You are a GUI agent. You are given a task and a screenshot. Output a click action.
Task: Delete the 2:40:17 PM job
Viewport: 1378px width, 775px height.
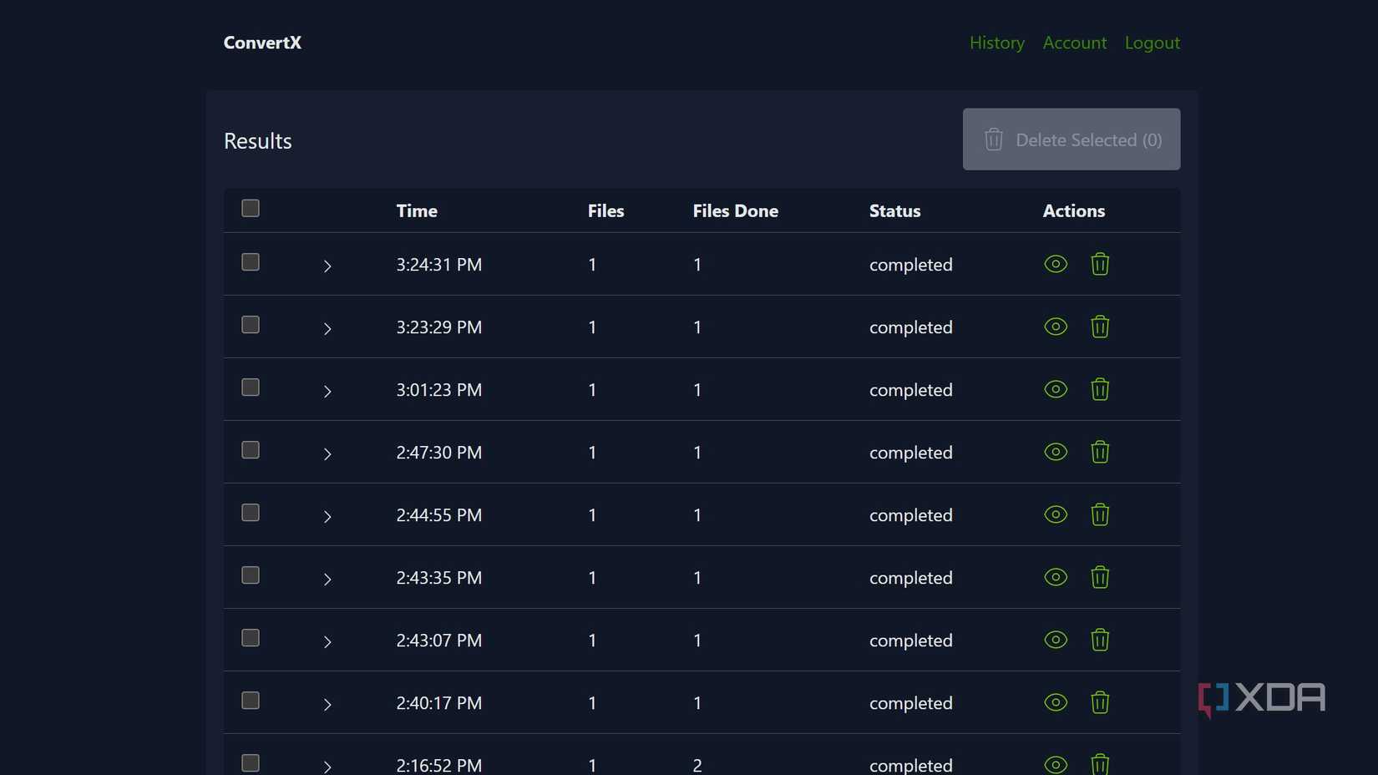1100,702
